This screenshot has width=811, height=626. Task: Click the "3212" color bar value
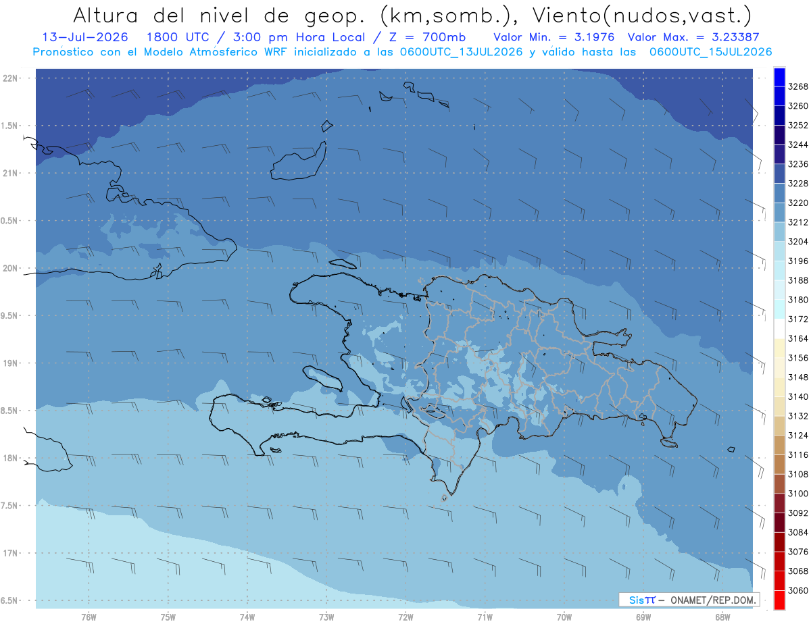798,222
